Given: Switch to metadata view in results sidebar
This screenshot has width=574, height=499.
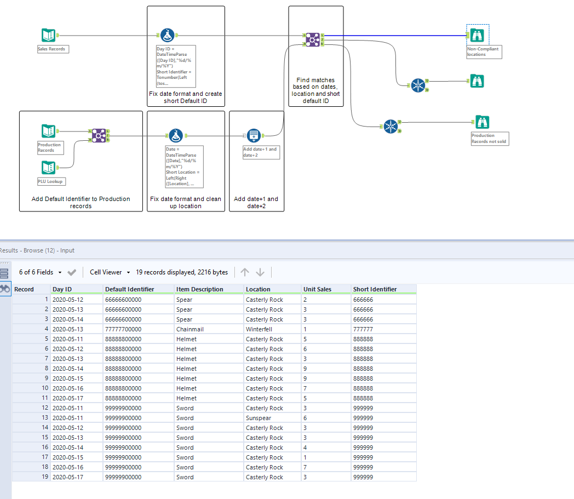Looking at the screenshot, I should [x=4, y=274].
